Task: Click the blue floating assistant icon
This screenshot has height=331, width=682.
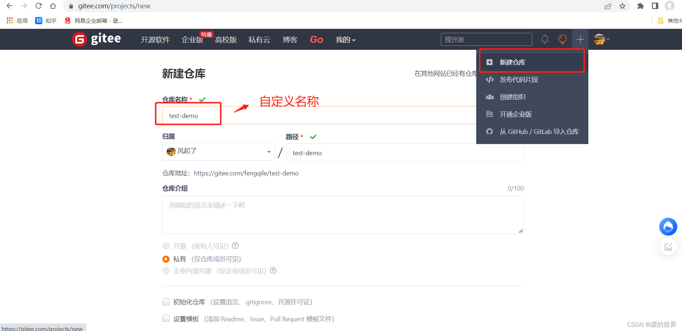Action: tap(668, 227)
